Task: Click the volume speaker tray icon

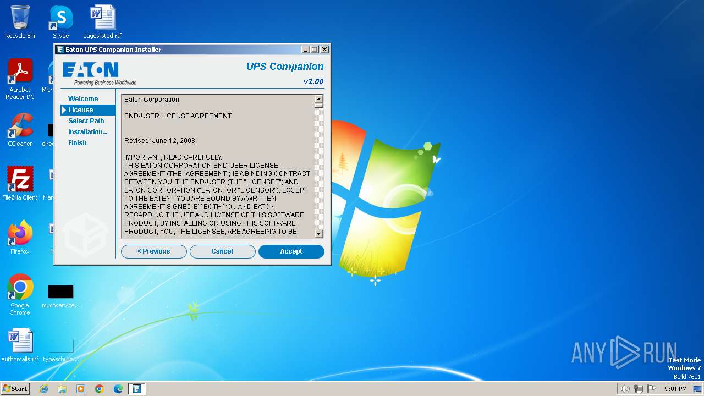Action: point(625,389)
